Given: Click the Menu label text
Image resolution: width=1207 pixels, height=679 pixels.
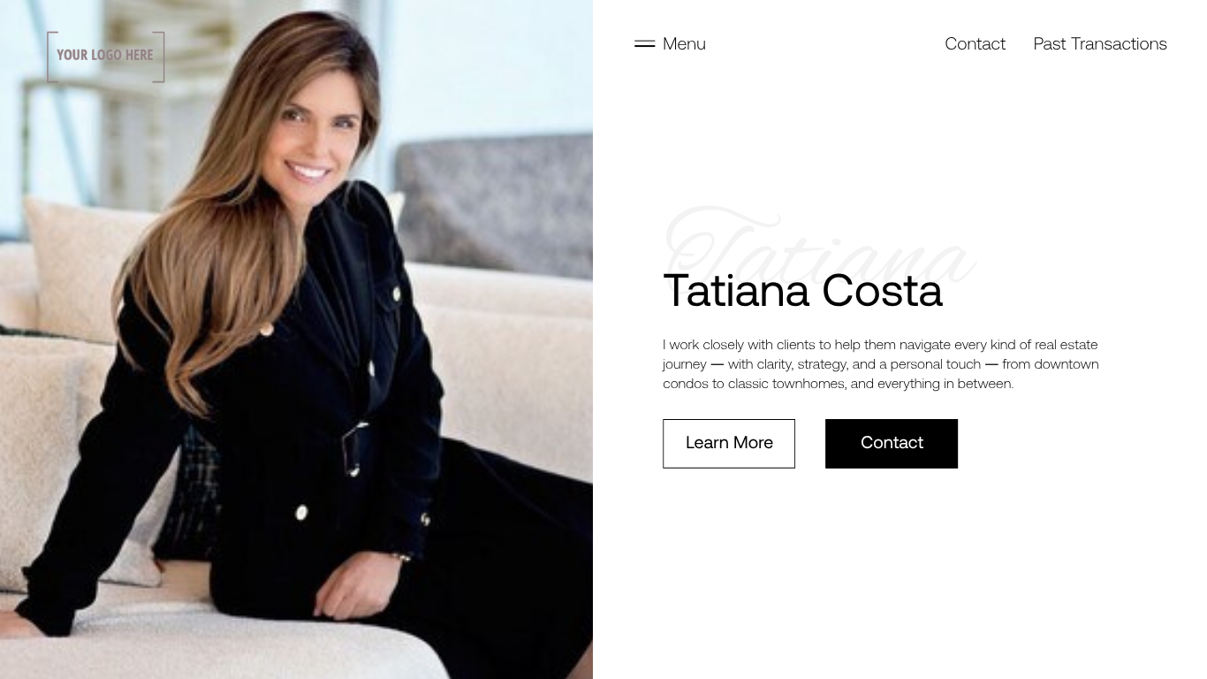Looking at the screenshot, I should 684,43.
